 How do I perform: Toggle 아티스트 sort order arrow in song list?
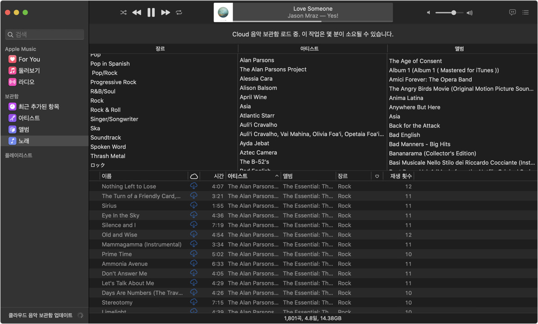(276, 176)
